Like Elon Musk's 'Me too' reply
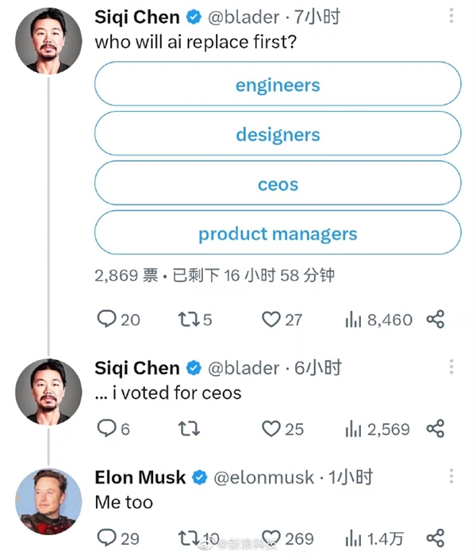The width and height of the screenshot is (476, 555). [x=271, y=538]
